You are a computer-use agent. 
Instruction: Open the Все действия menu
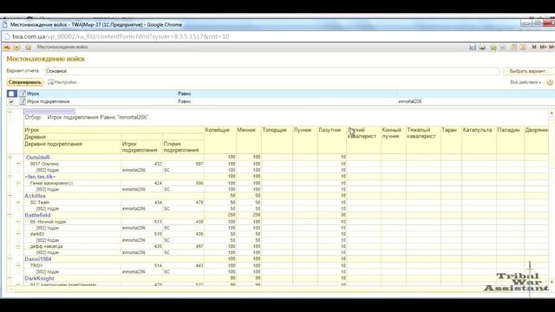pos(526,82)
